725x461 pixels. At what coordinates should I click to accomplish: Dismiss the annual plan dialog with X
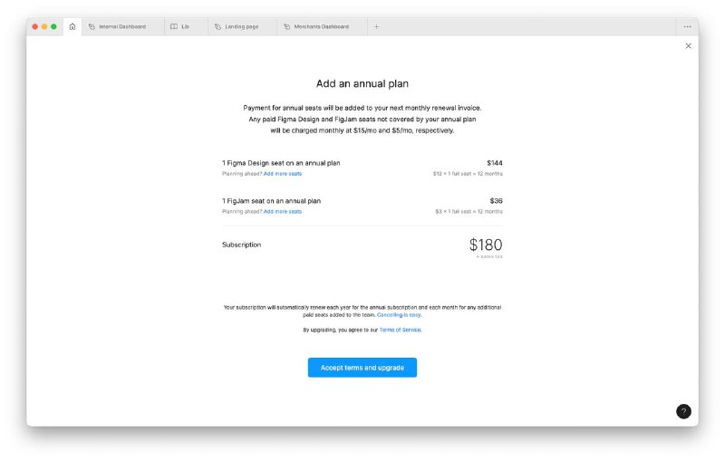tap(689, 45)
